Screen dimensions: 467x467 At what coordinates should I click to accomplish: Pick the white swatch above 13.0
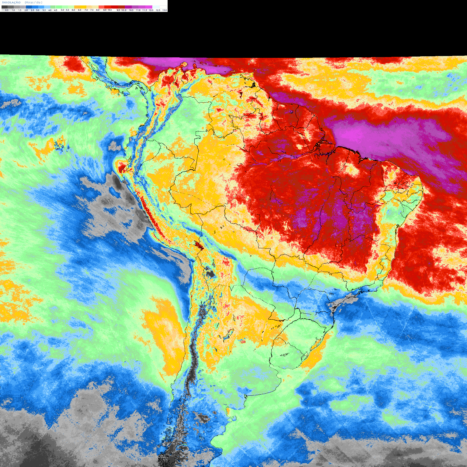pos(163,7)
